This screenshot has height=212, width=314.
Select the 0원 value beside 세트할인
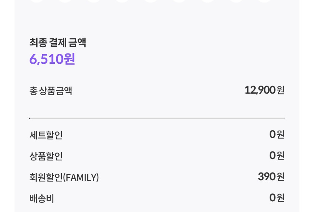pyautogui.click(x=277, y=135)
